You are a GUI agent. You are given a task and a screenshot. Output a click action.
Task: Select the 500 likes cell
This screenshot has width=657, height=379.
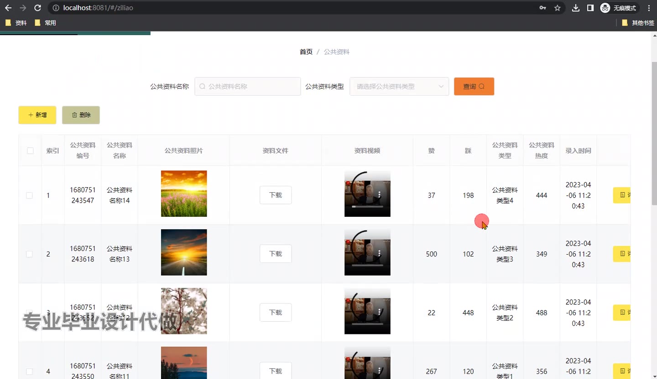[x=431, y=254]
